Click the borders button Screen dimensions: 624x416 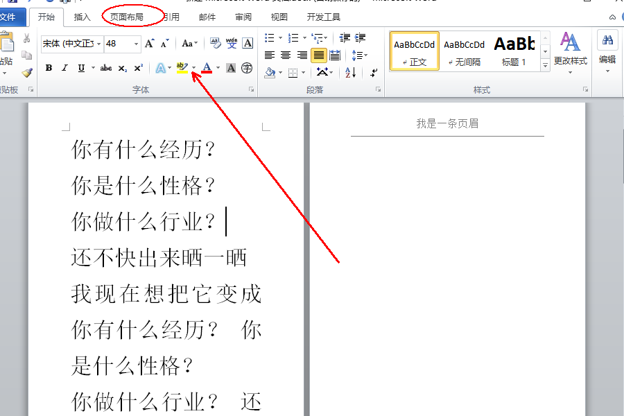click(x=293, y=72)
